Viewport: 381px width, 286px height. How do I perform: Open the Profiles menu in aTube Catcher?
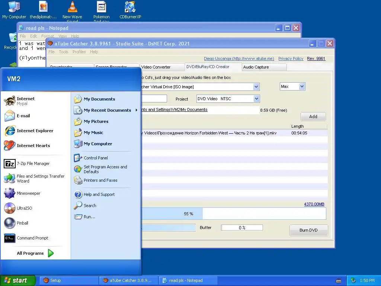click(x=79, y=52)
